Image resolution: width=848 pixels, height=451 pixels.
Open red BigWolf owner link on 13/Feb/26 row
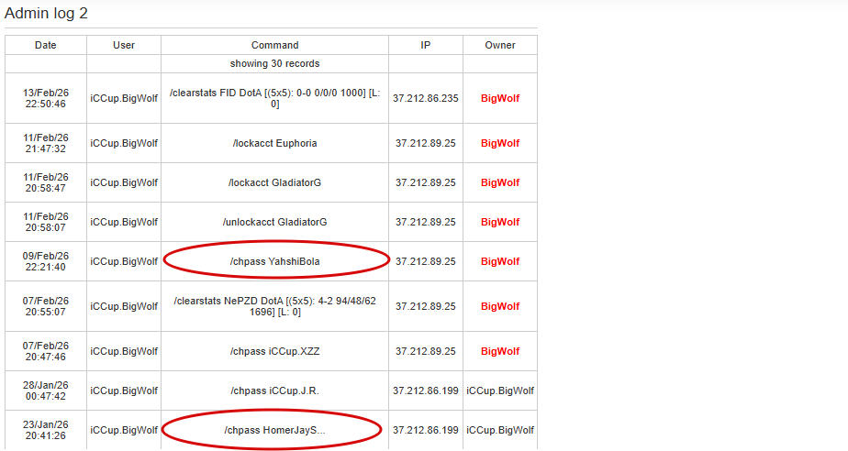coord(500,98)
